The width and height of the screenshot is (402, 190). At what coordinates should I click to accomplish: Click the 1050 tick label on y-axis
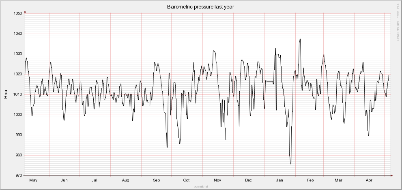point(17,13)
